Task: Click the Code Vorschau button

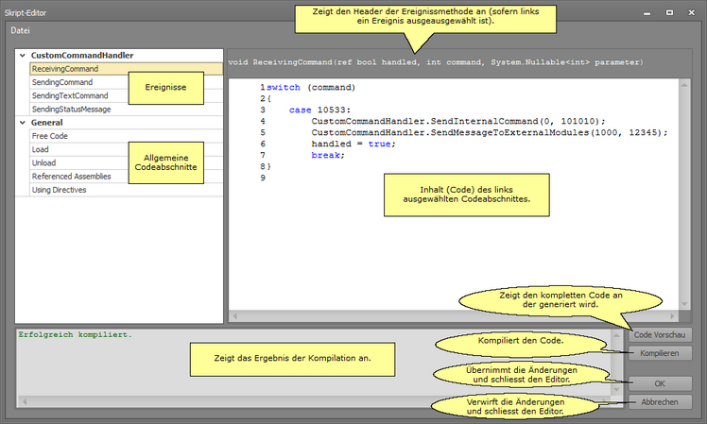Action: 660,335
